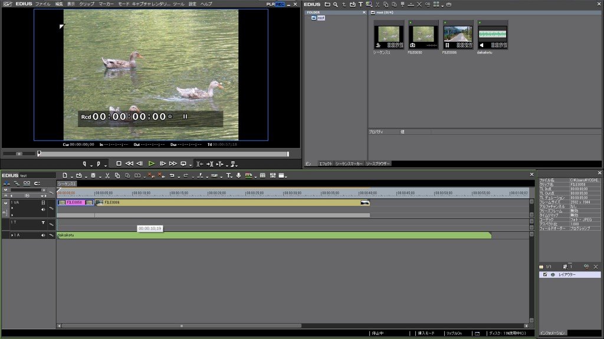Click the New Sequence icon in the timeline toolbar
Screen dimensions: 604x339
coord(65,175)
